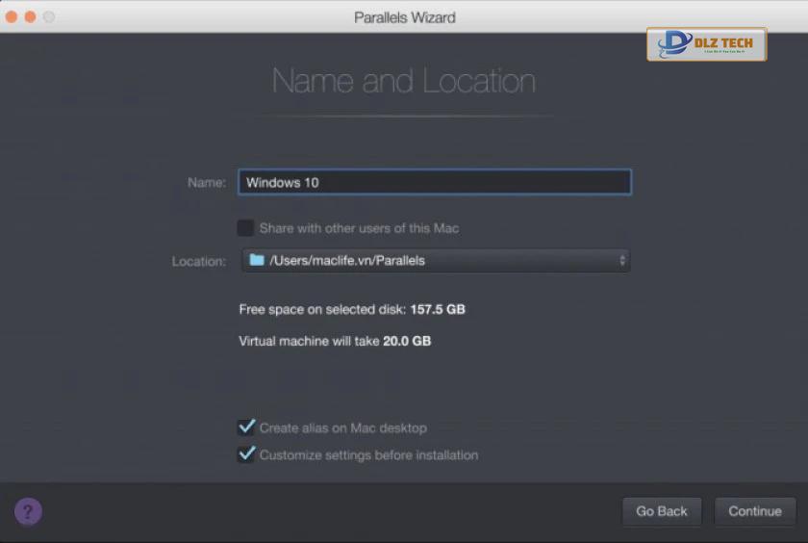Viewport: 808px width, 543px height.
Task: Click the Continue button
Action: pyautogui.click(x=755, y=511)
